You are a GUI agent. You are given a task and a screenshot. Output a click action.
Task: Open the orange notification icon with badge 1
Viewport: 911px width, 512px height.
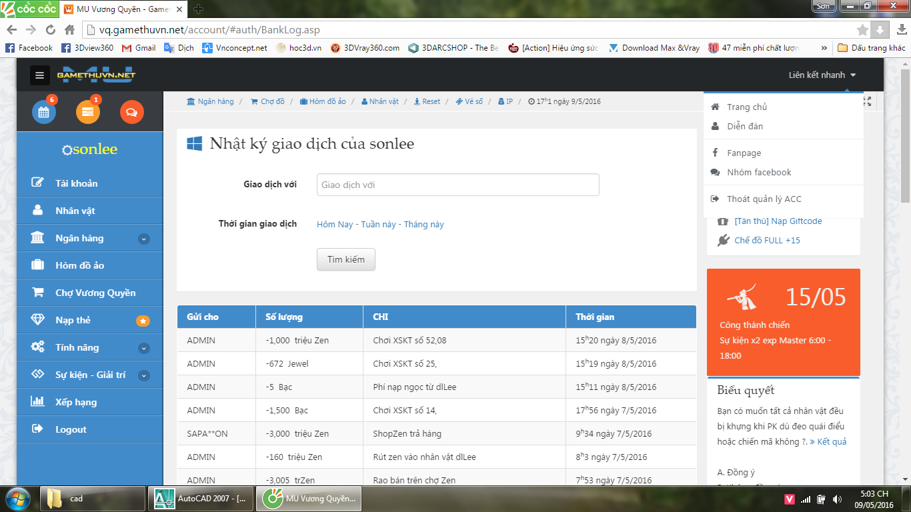[88, 112]
